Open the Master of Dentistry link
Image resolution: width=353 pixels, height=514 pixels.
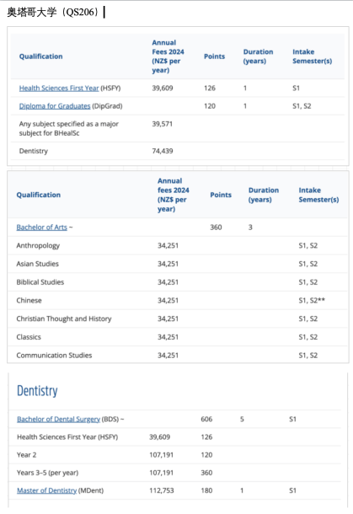coord(46,490)
